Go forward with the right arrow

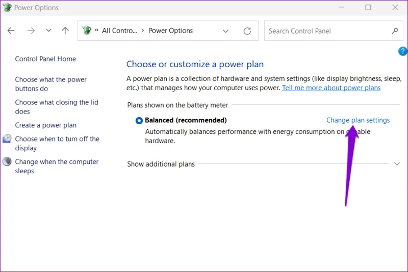[31, 31]
